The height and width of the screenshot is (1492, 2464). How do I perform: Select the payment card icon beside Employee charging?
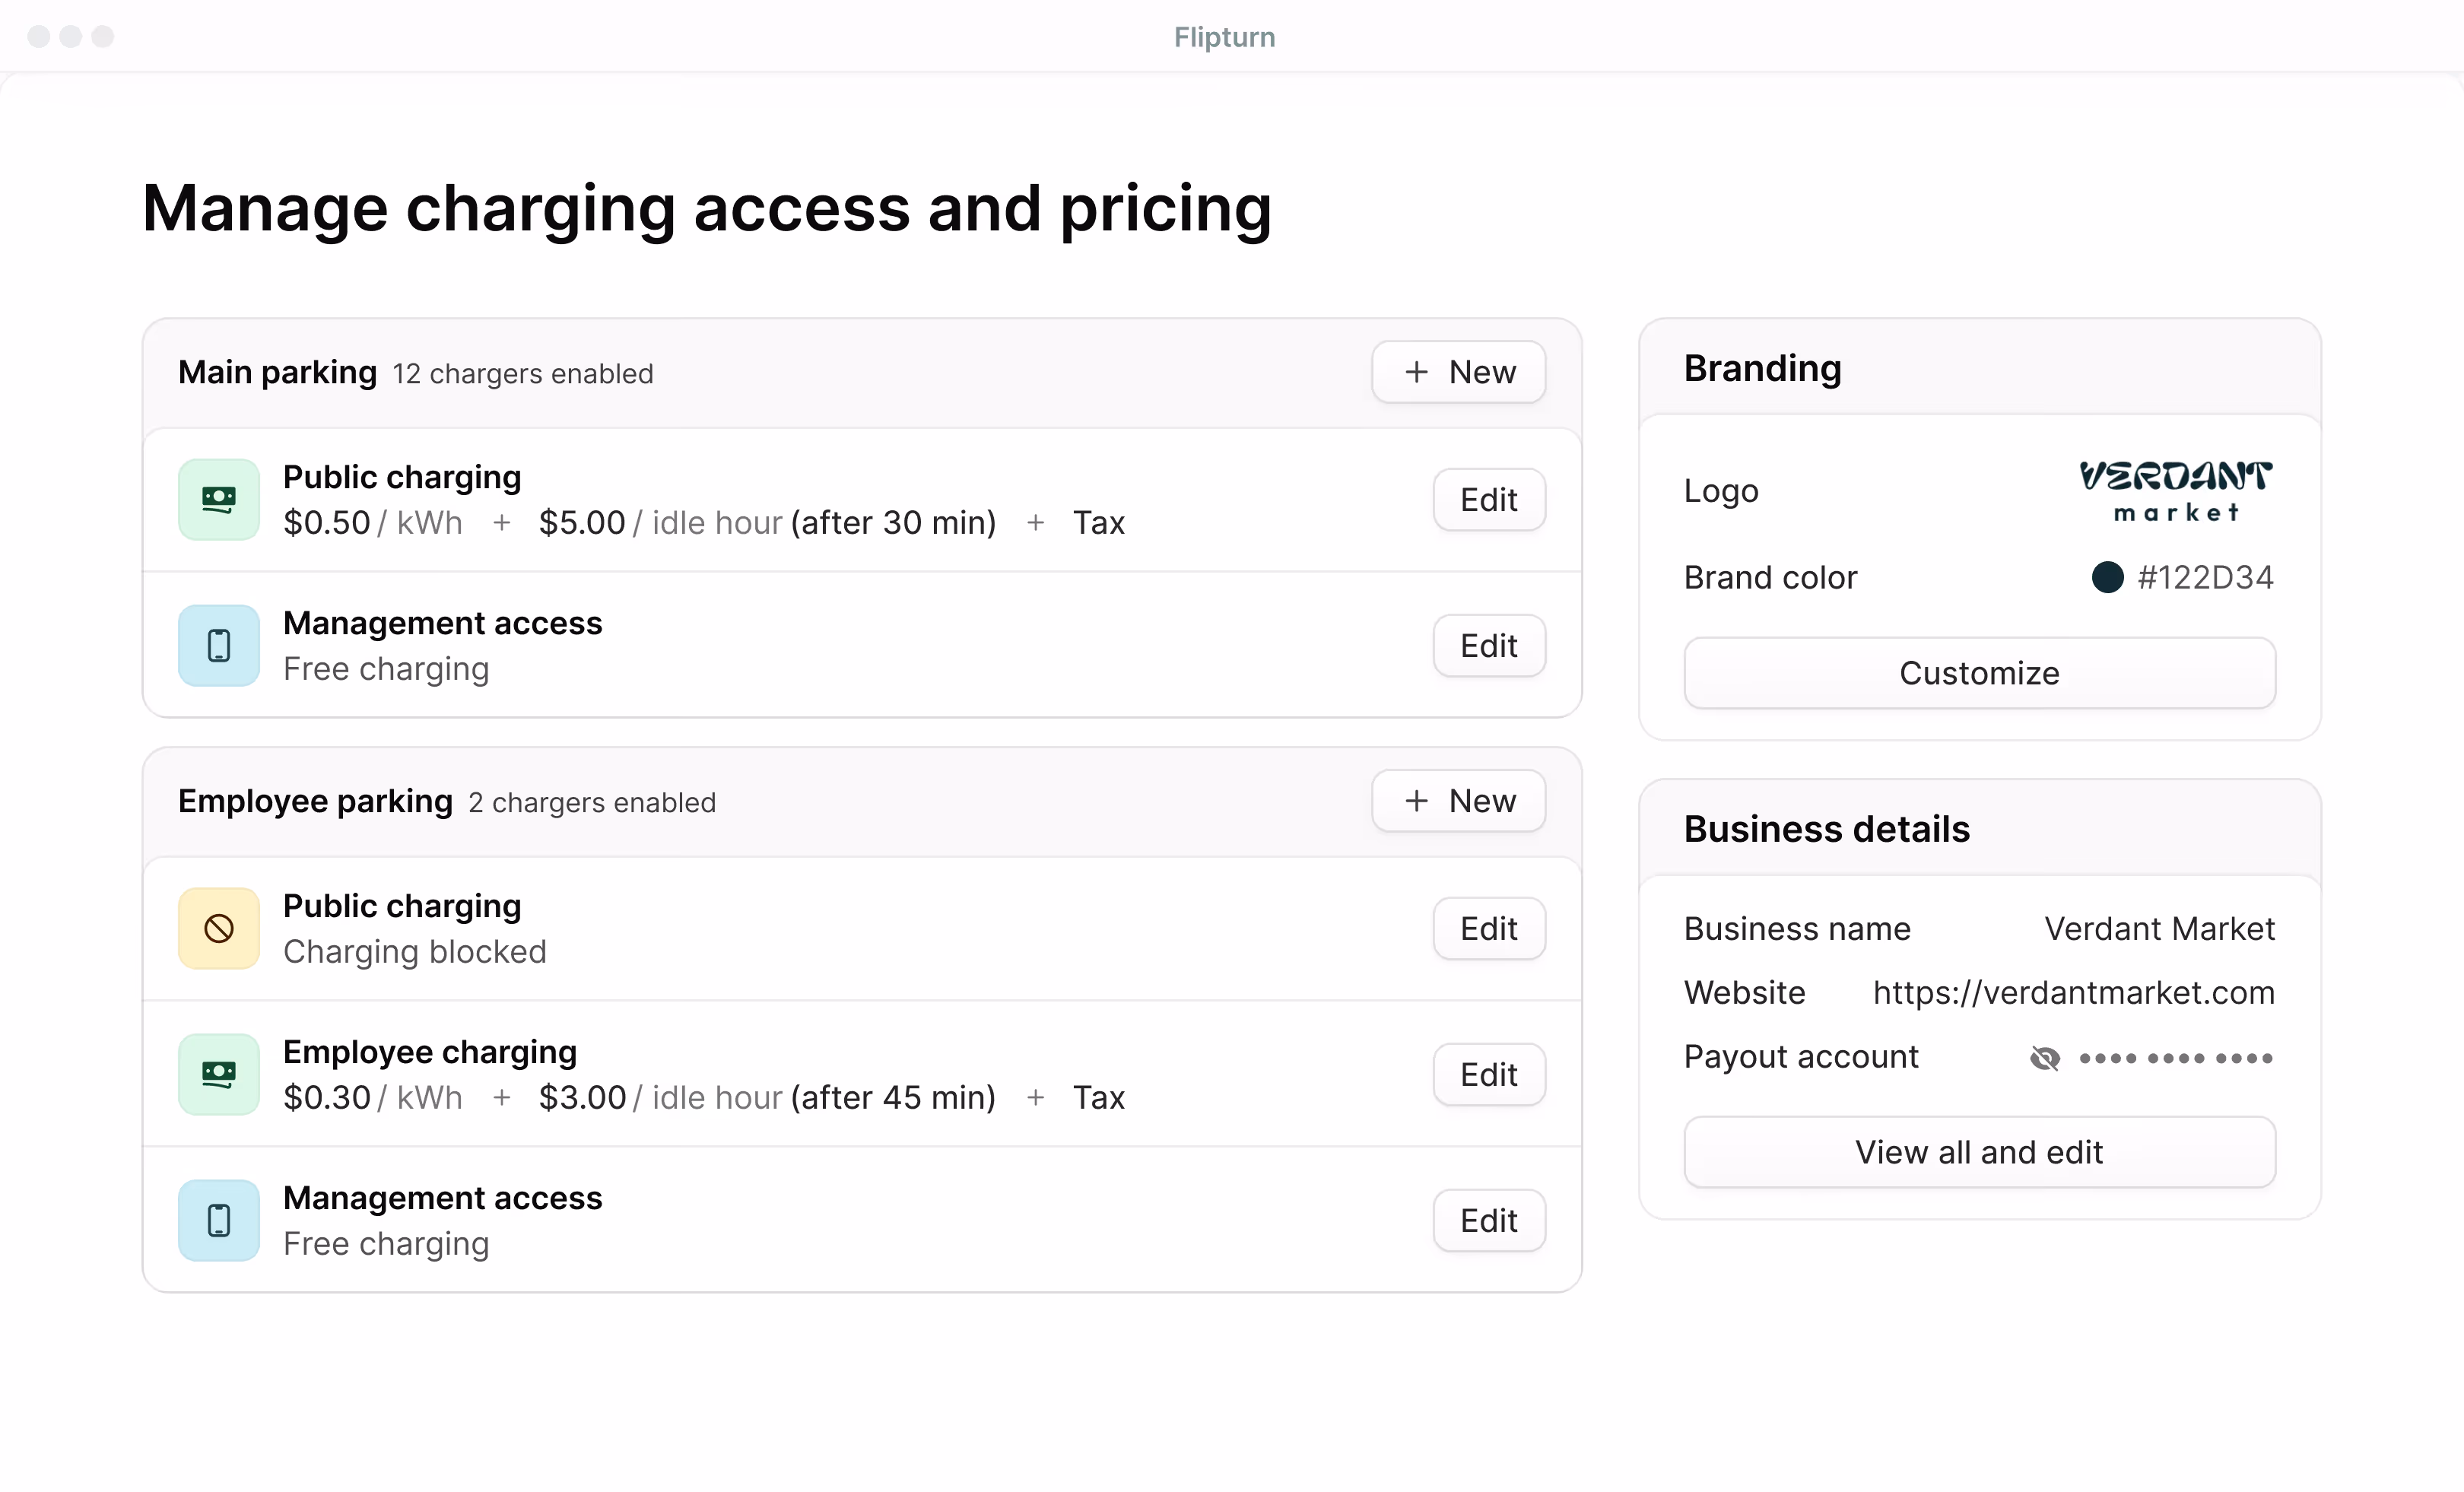pyautogui.click(x=218, y=1073)
